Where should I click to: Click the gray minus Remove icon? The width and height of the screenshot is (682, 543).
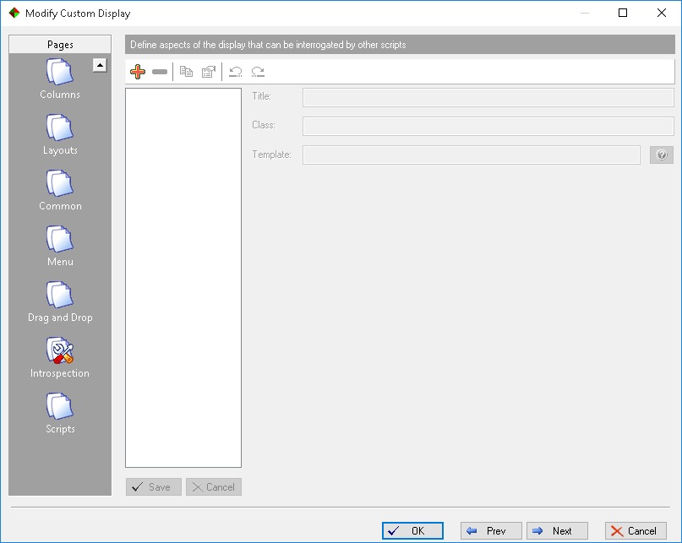click(160, 73)
